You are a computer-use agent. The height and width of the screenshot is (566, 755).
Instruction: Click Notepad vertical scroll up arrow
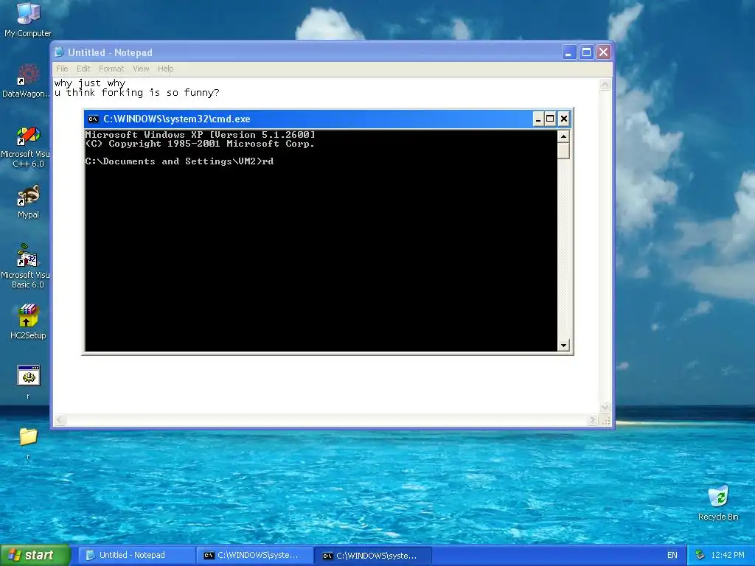coord(605,85)
